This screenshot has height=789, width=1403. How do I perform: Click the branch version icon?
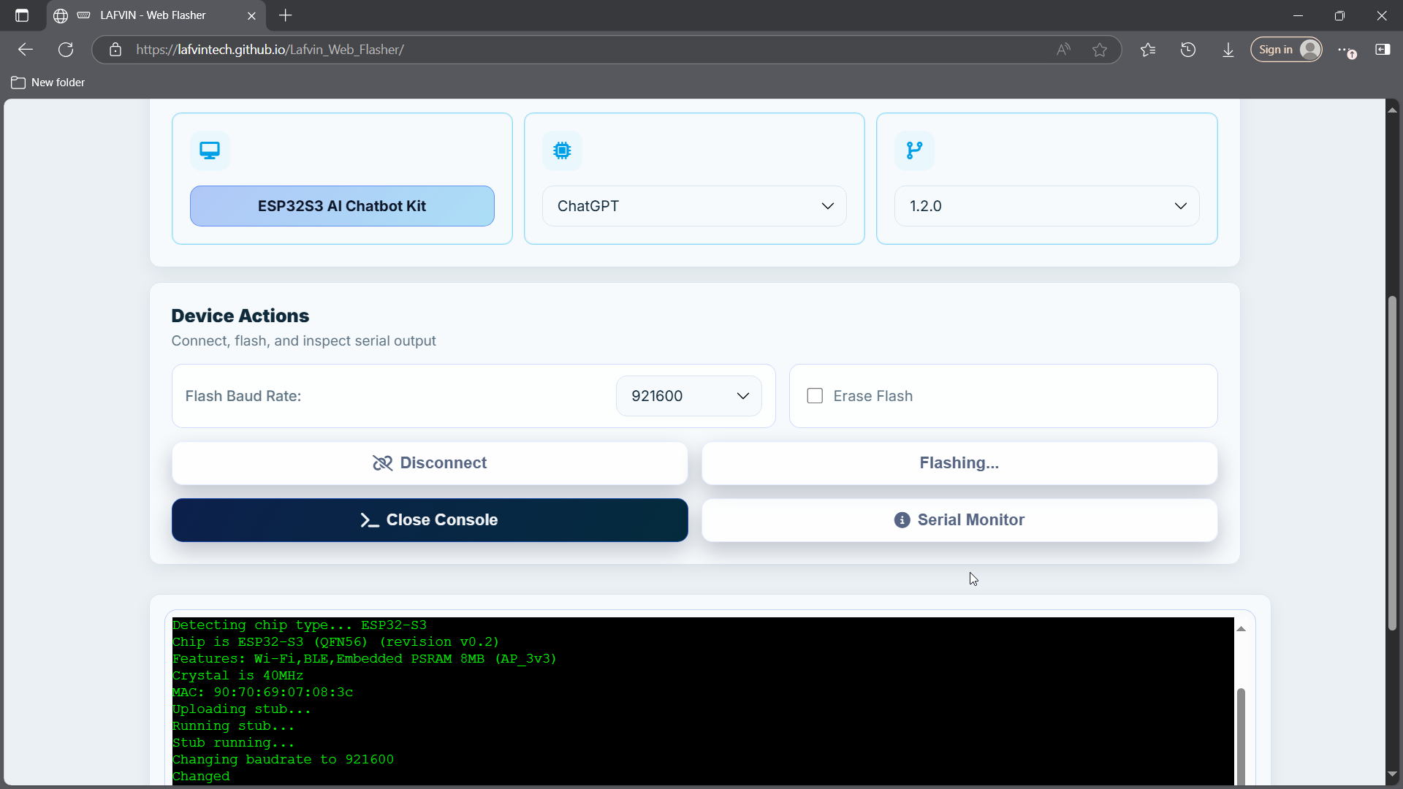[x=914, y=150]
